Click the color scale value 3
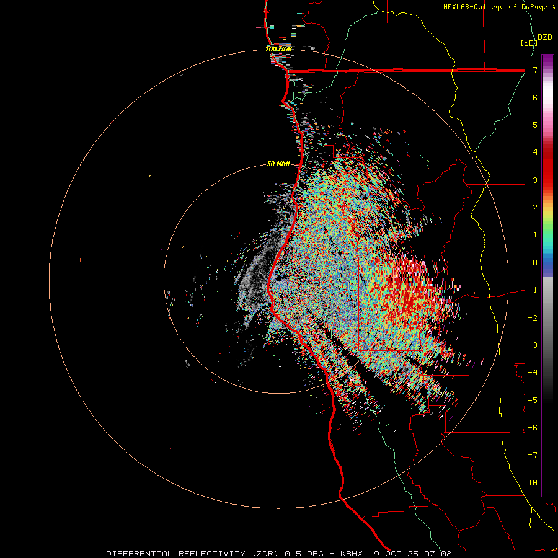This screenshot has width=558, height=558. 535,180
